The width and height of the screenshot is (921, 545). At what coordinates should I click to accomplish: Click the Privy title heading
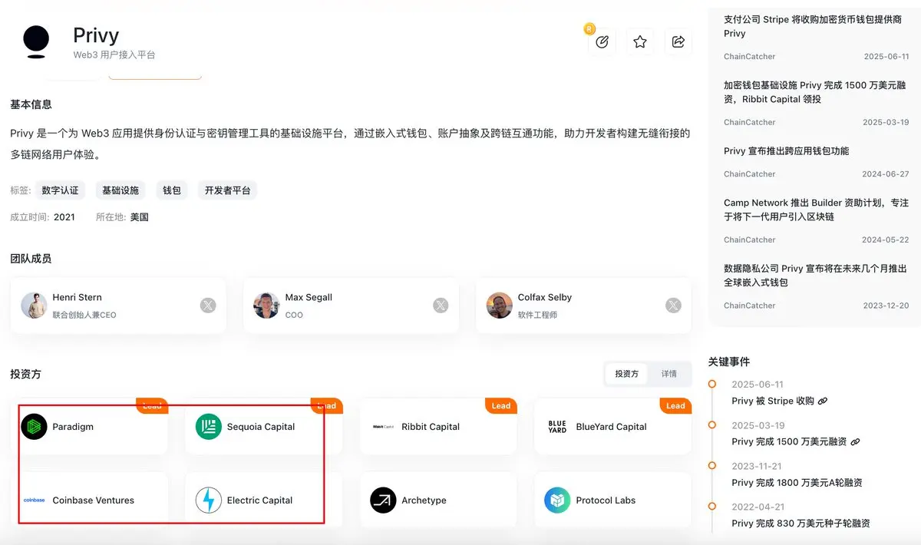coord(96,35)
